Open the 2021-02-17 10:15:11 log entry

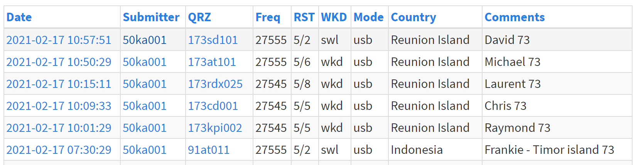(x=59, y=84)
